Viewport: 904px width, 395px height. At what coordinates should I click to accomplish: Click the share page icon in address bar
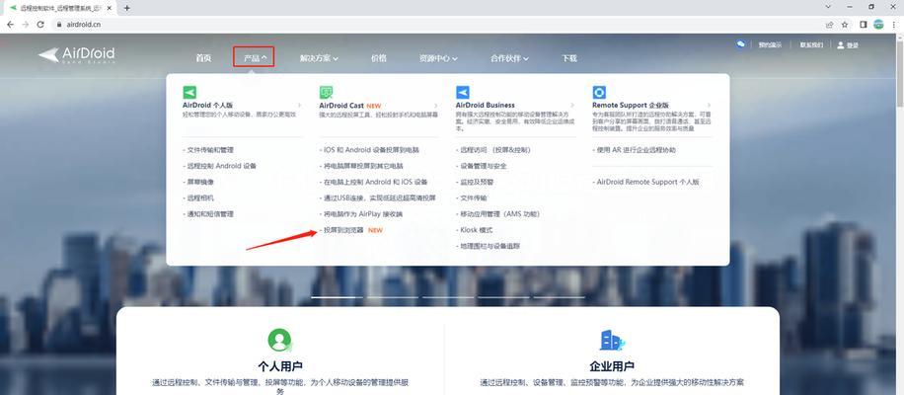point(829,25)
